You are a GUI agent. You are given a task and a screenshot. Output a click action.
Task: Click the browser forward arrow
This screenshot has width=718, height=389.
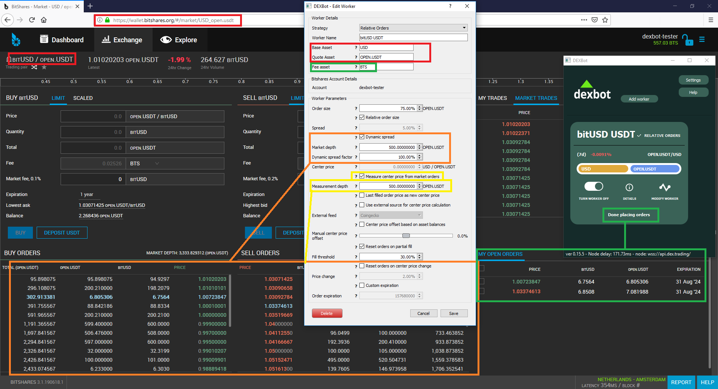point(20,20)
